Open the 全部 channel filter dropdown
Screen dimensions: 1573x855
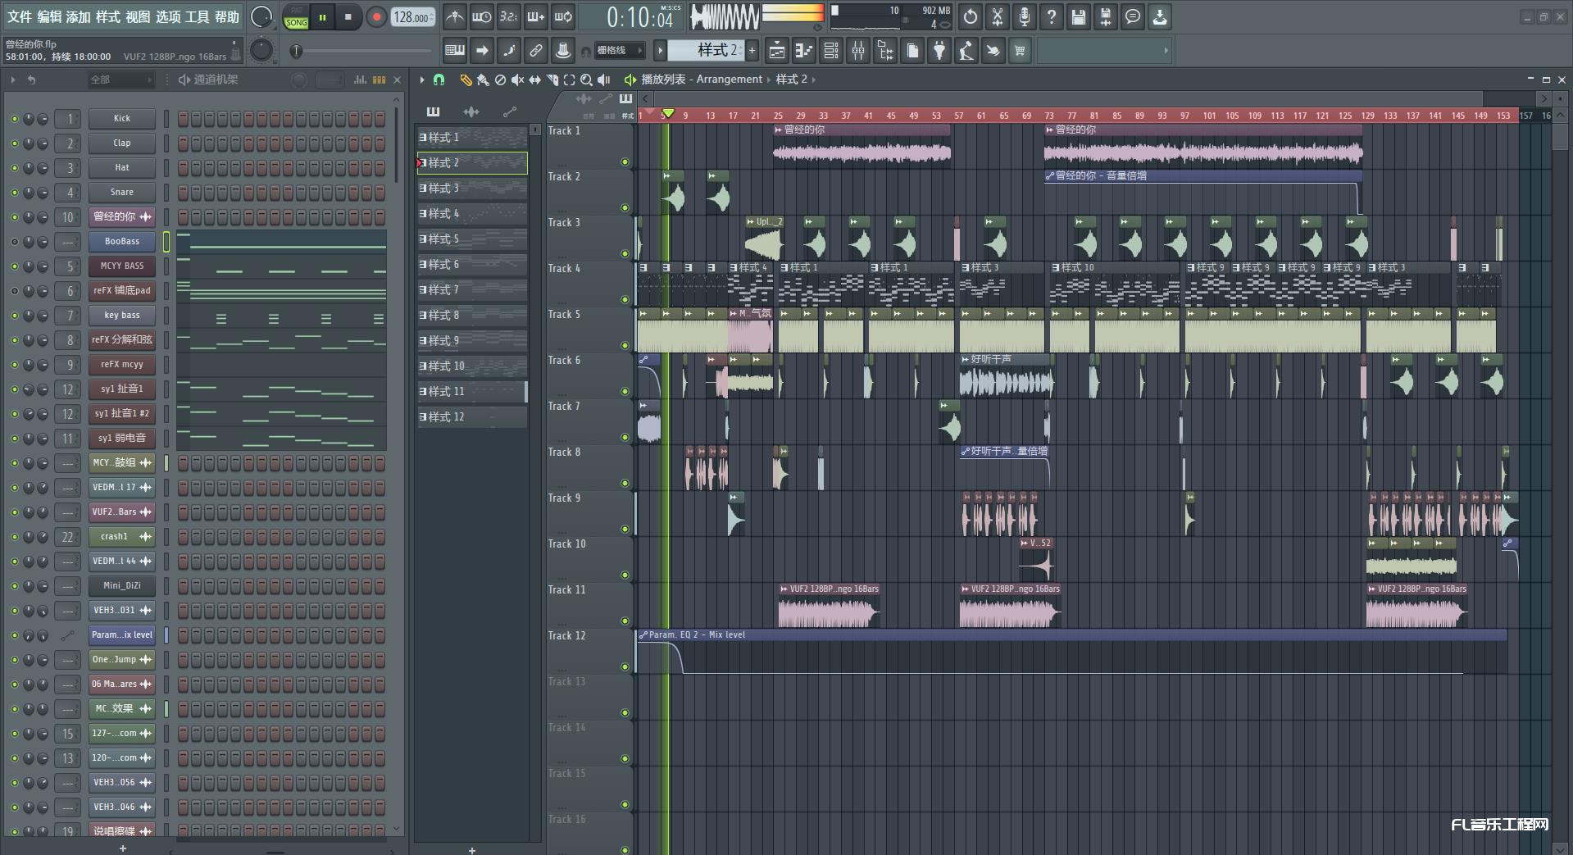pyautogui.click(x=121, y=80)
